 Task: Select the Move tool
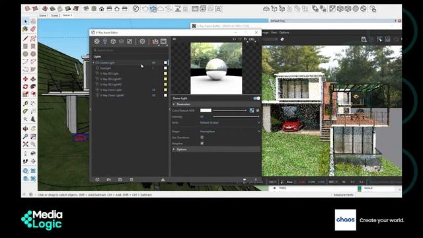[25, 79]
